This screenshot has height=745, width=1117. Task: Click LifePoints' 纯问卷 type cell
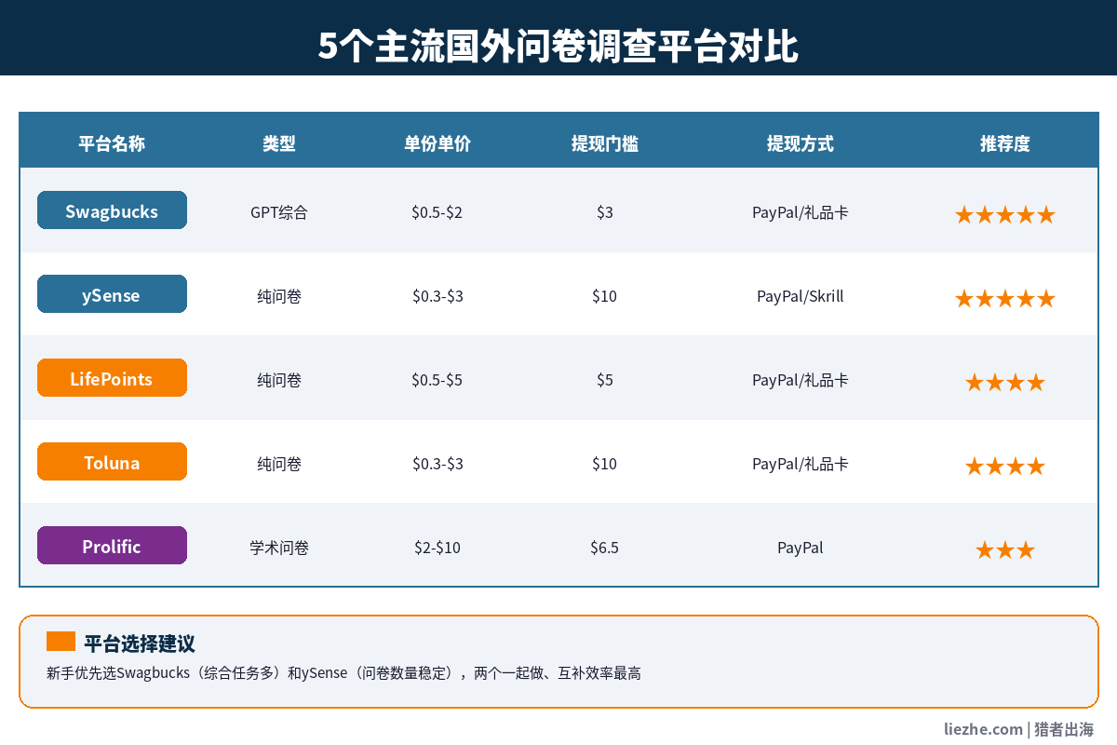(x=279, y=380)
